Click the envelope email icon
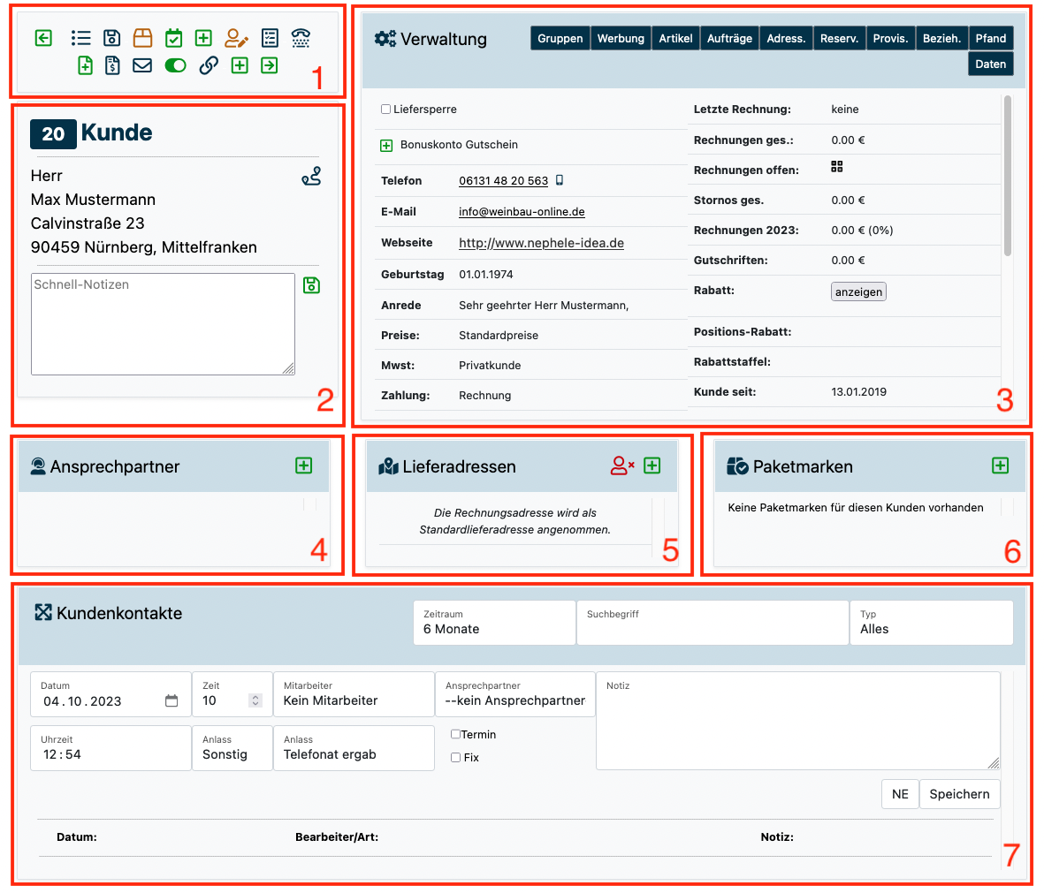 pos(142,65)
